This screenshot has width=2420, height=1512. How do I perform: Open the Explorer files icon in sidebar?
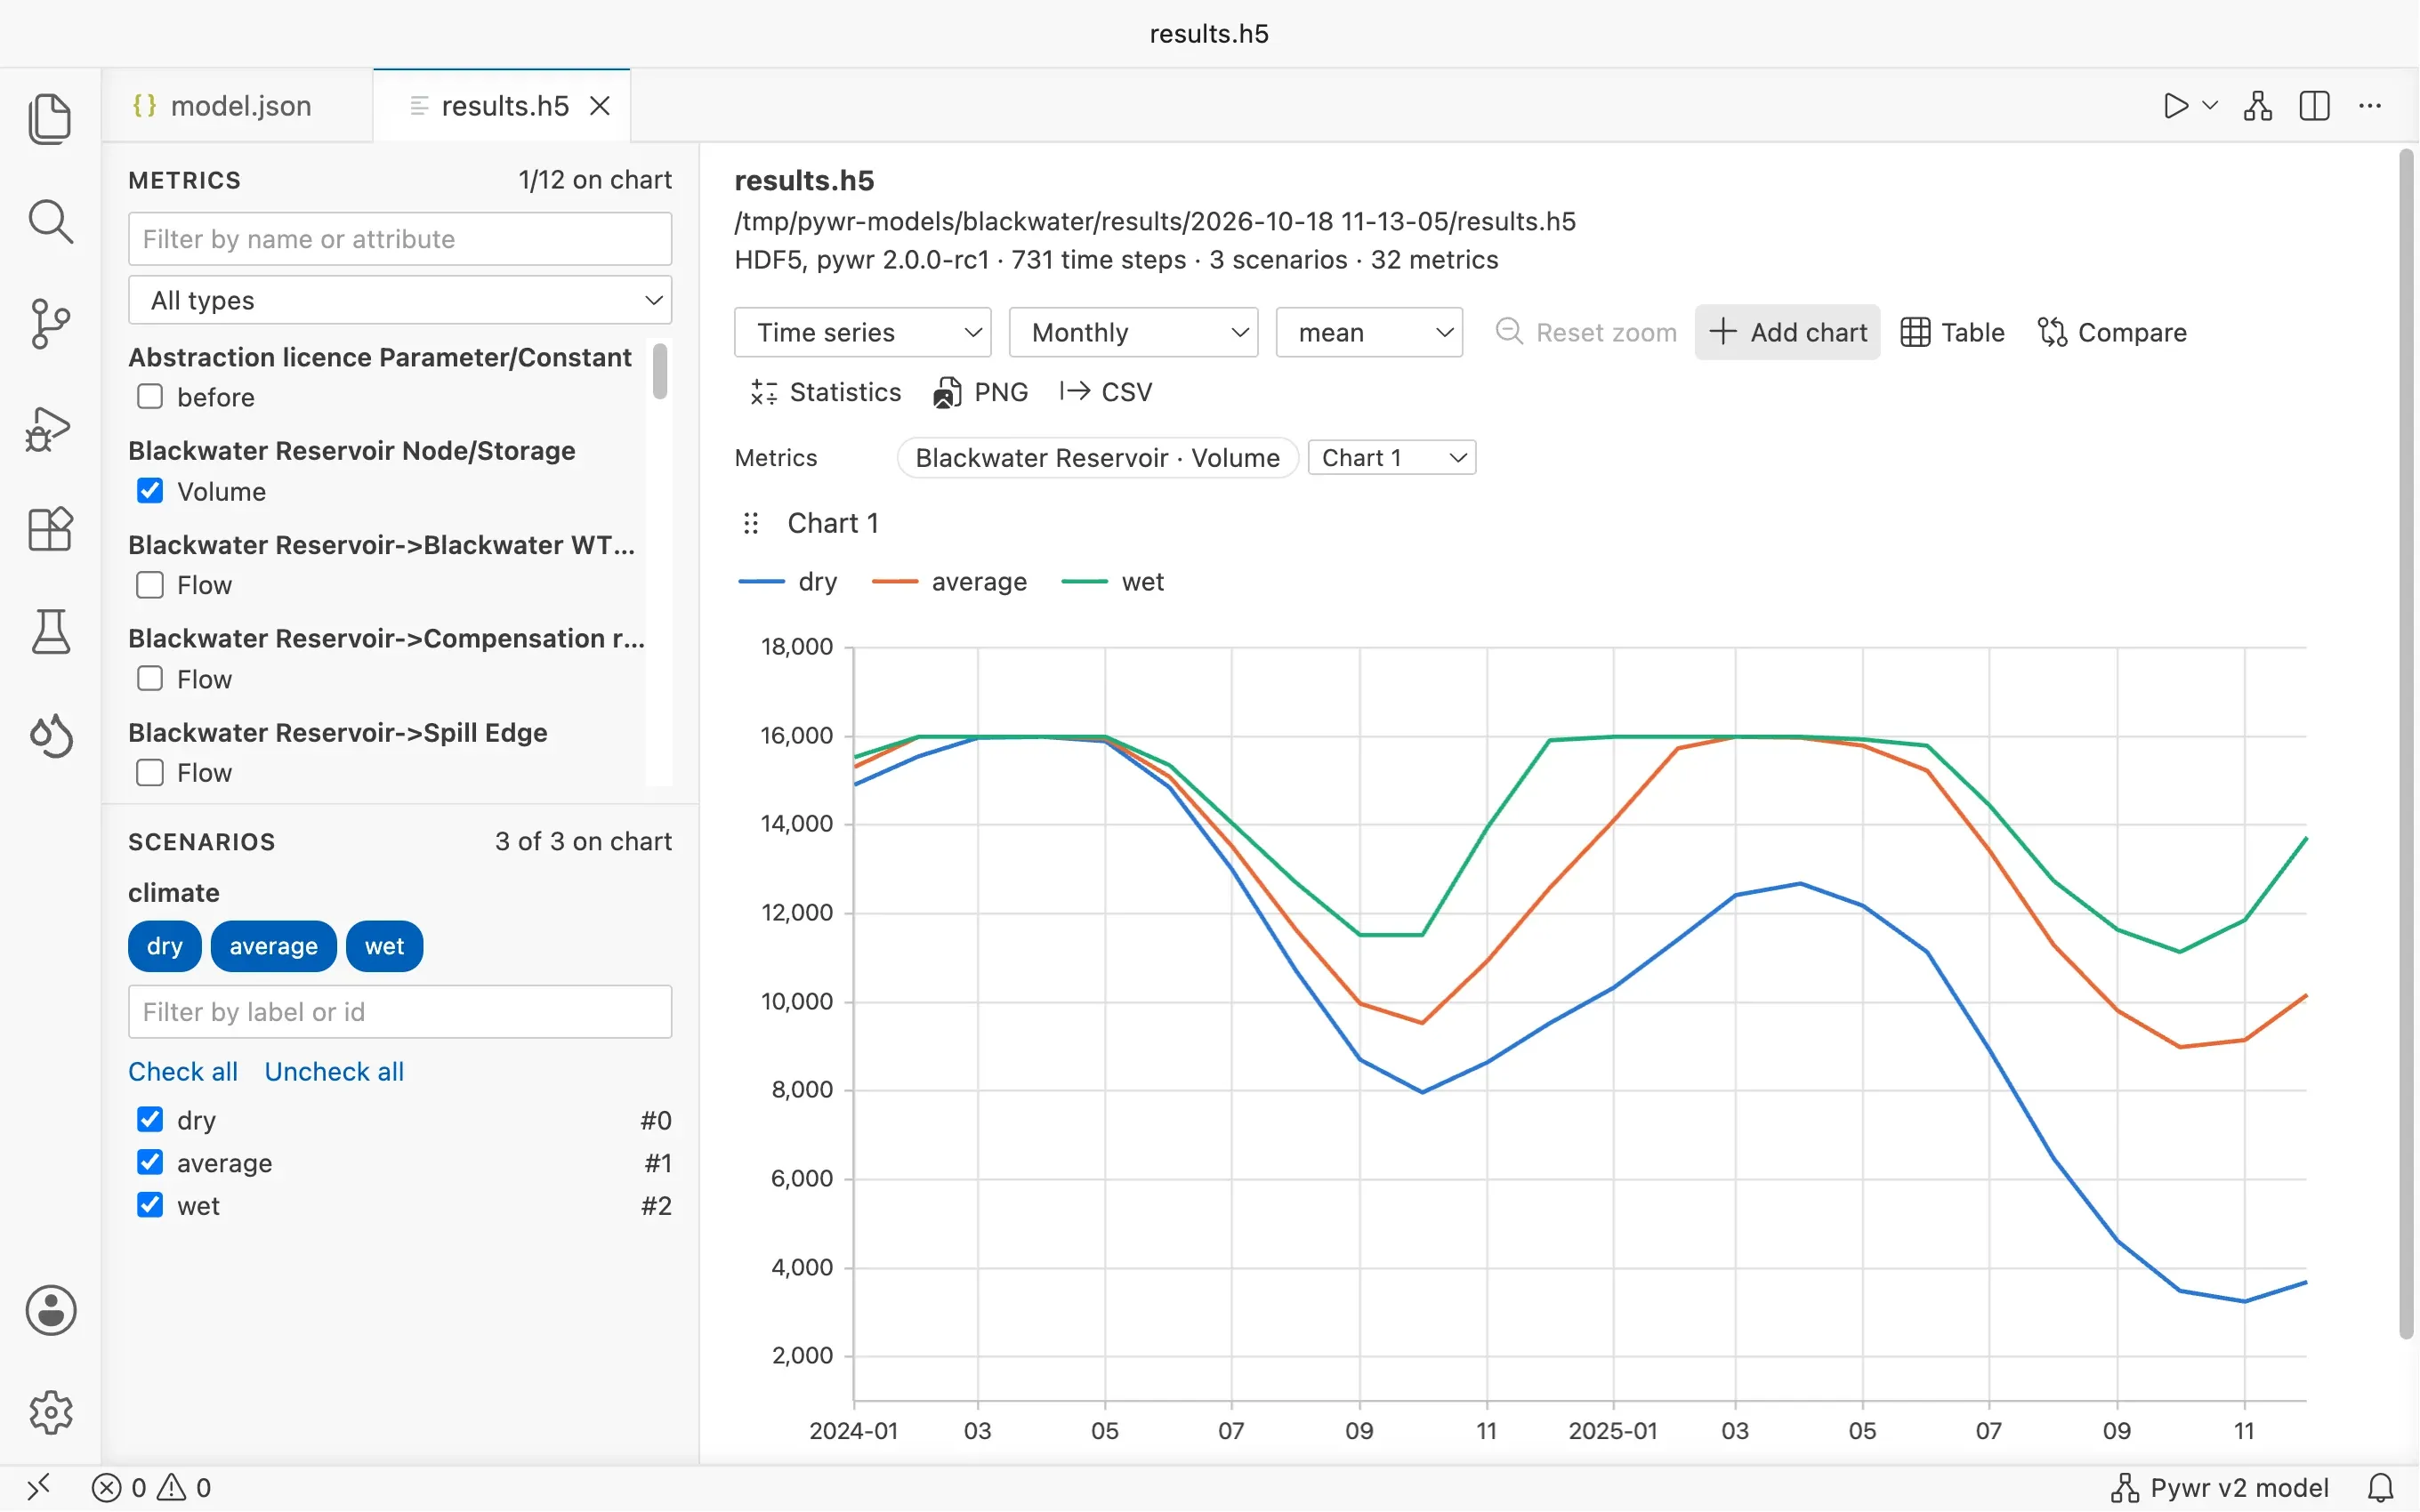(50, 118)
